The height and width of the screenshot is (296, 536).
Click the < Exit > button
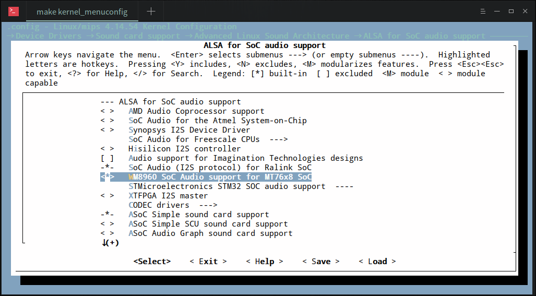[x=208, y=262]
